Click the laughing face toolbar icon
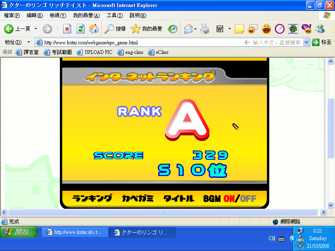 pos(266,29)
